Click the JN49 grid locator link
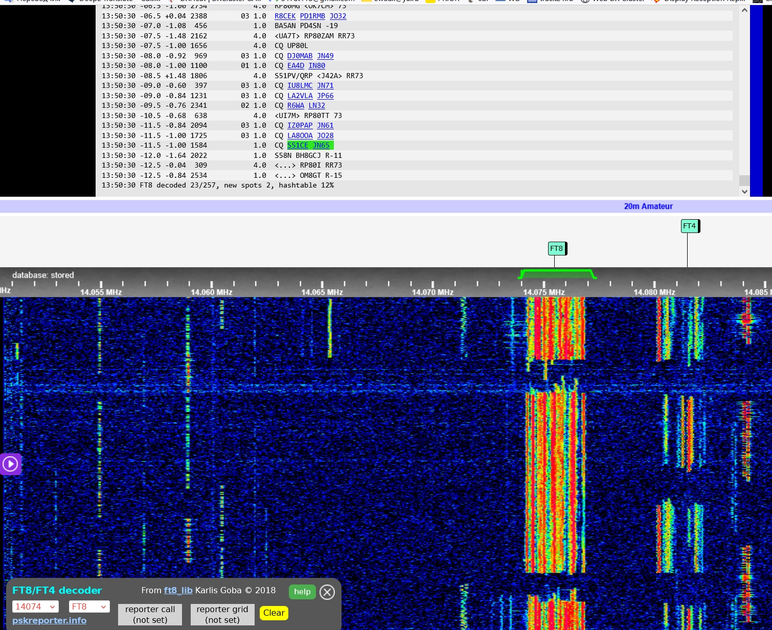772x630 pixels. (325, 56)
